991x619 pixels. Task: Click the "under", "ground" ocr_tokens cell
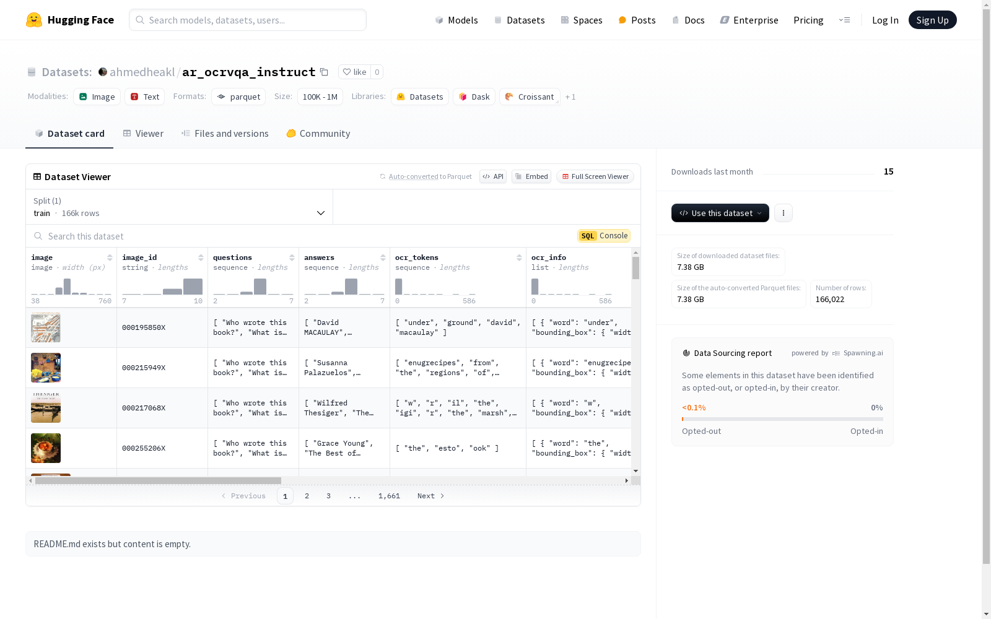[x=458, y=327]
